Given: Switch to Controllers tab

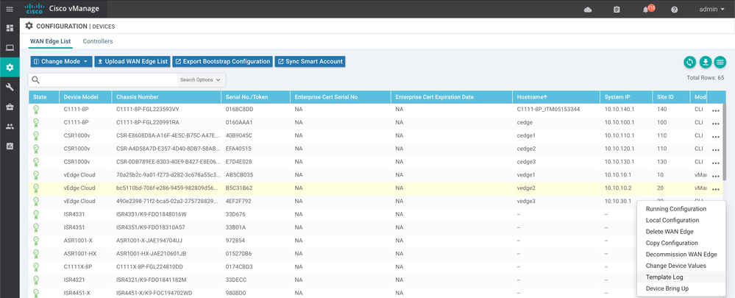Looking at the screenshot, I should click(x=98, y=41).
